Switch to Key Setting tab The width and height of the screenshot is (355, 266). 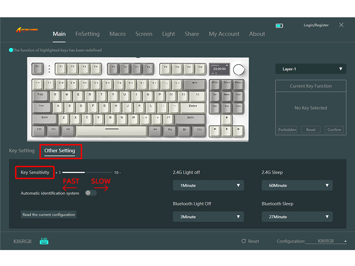(x=22, y=151)
